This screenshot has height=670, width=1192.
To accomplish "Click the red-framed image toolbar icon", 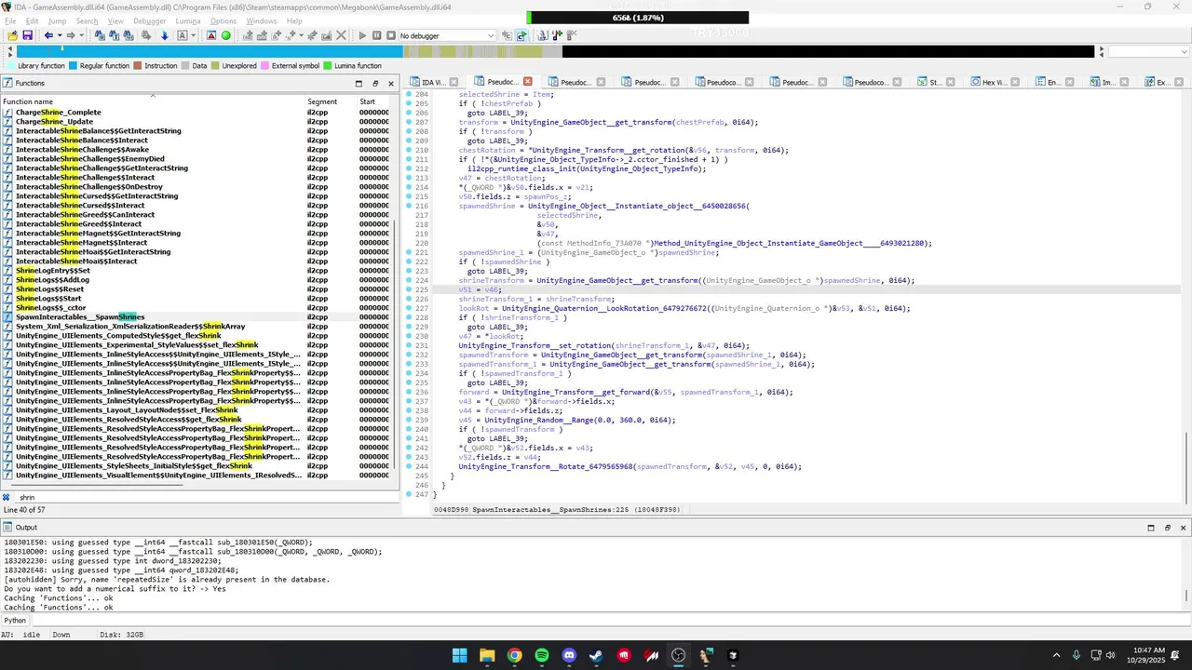I will coord(211,35).
